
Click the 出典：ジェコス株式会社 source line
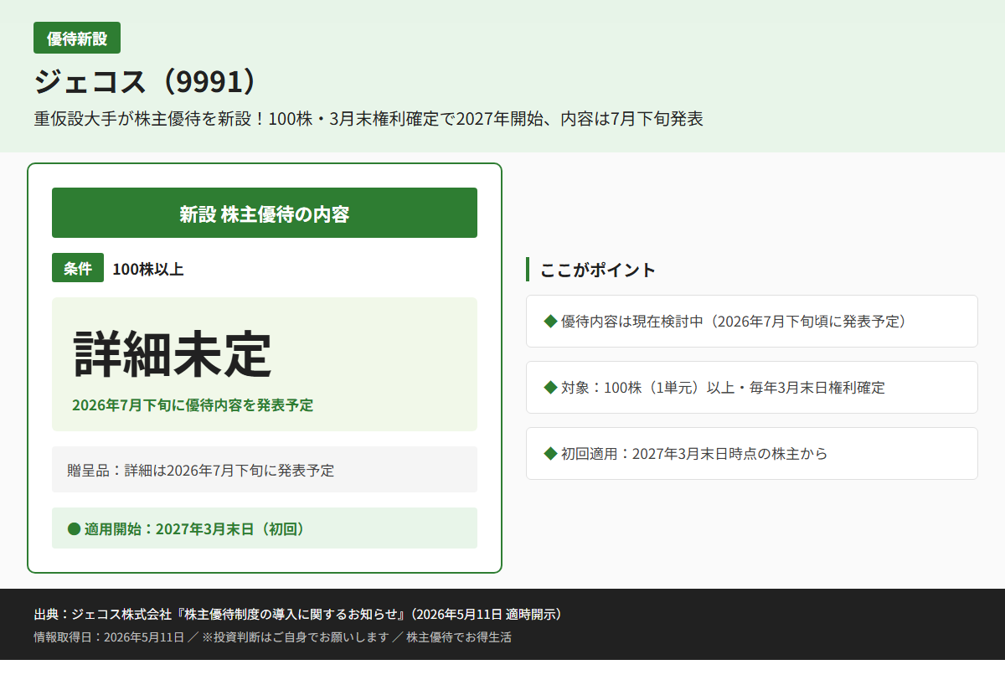coord(298,614)
